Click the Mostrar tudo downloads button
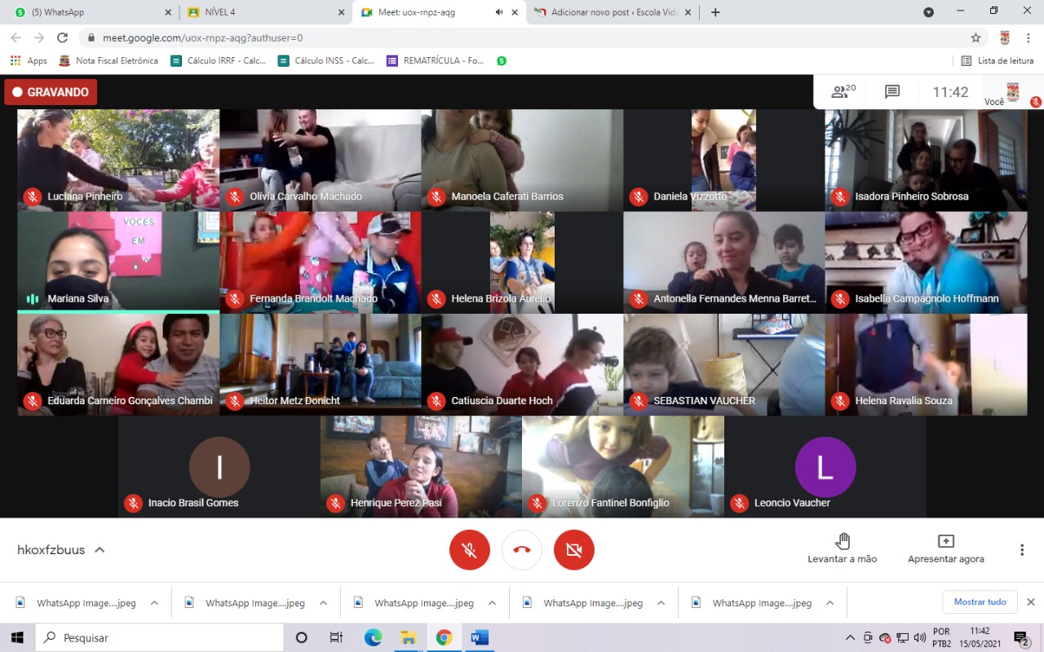The height and width of the screenshot is (652, 1044). 980,601
